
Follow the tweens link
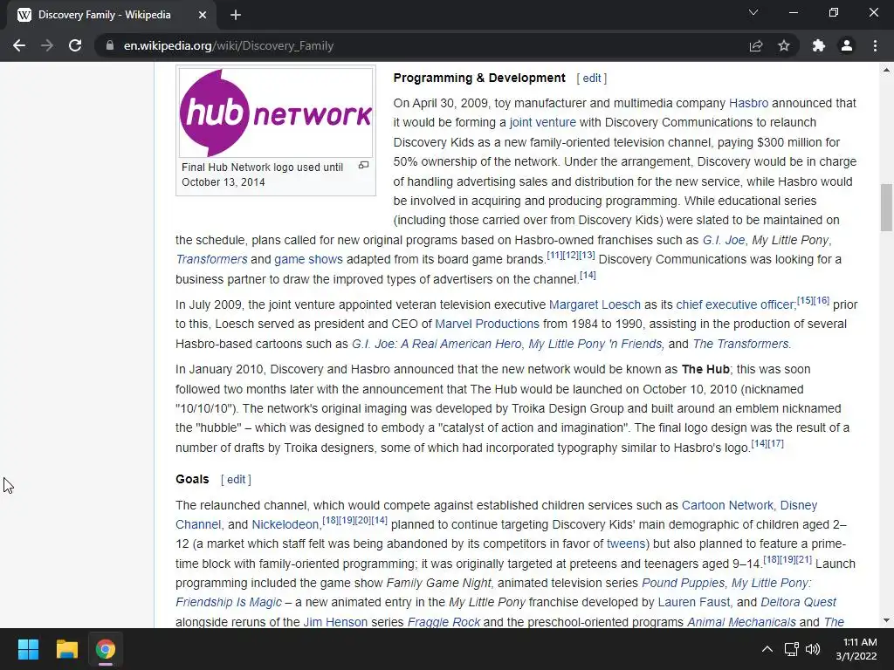[625, 544]
